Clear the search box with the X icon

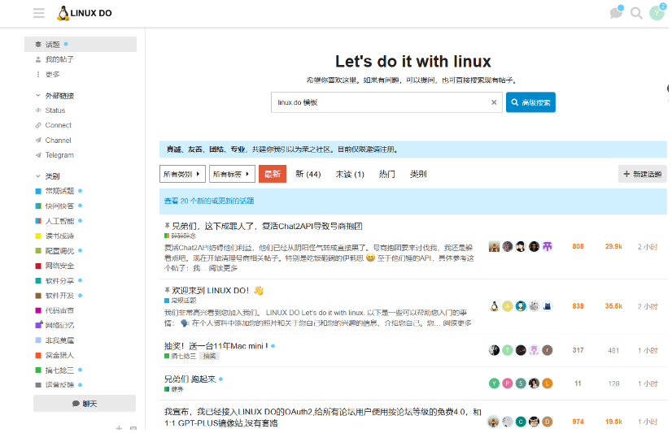[x=493, y=102]
